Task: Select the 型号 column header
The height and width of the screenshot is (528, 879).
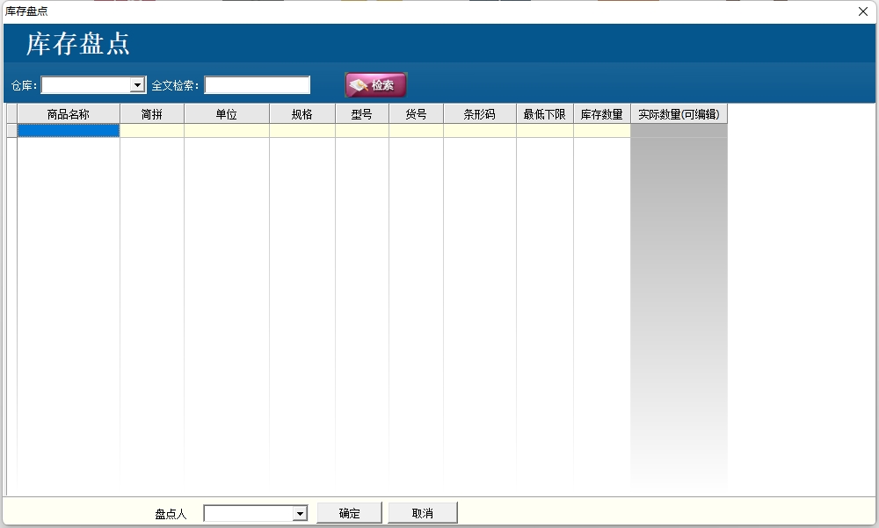Action: tap(361, 114)
